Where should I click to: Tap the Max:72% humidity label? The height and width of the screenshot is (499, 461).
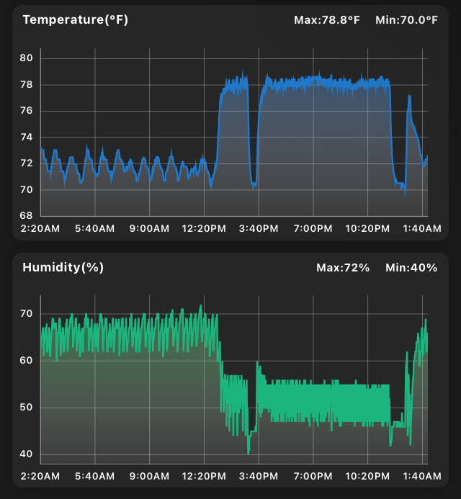click(343, 268)
